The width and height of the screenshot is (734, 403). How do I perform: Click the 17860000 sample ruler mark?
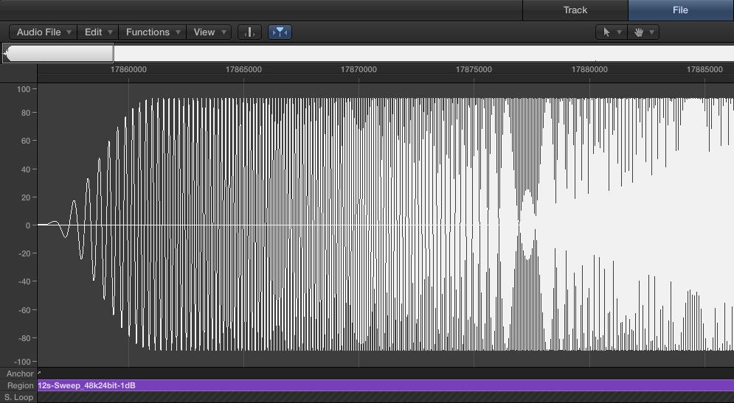129,70
